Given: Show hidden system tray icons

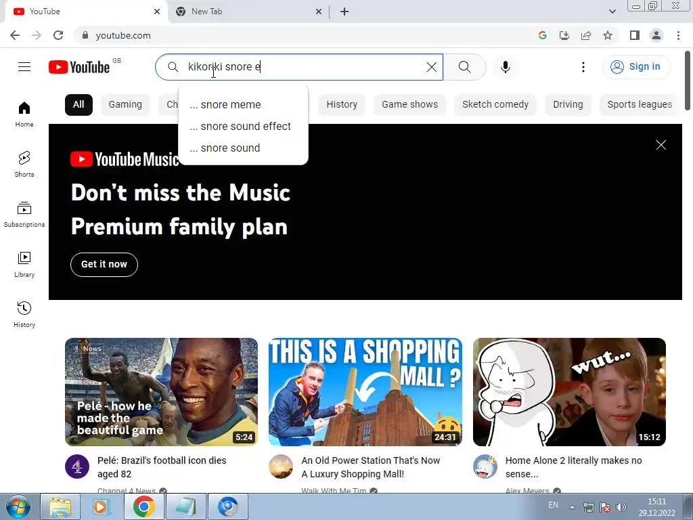Looking at the screenshot, I should coord(572,507).
